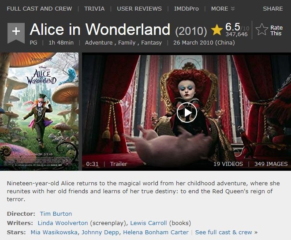This screenshot has height=240, width=291.
Task: Open Johnny Depp's actor page
Action: tap(100, 232)
